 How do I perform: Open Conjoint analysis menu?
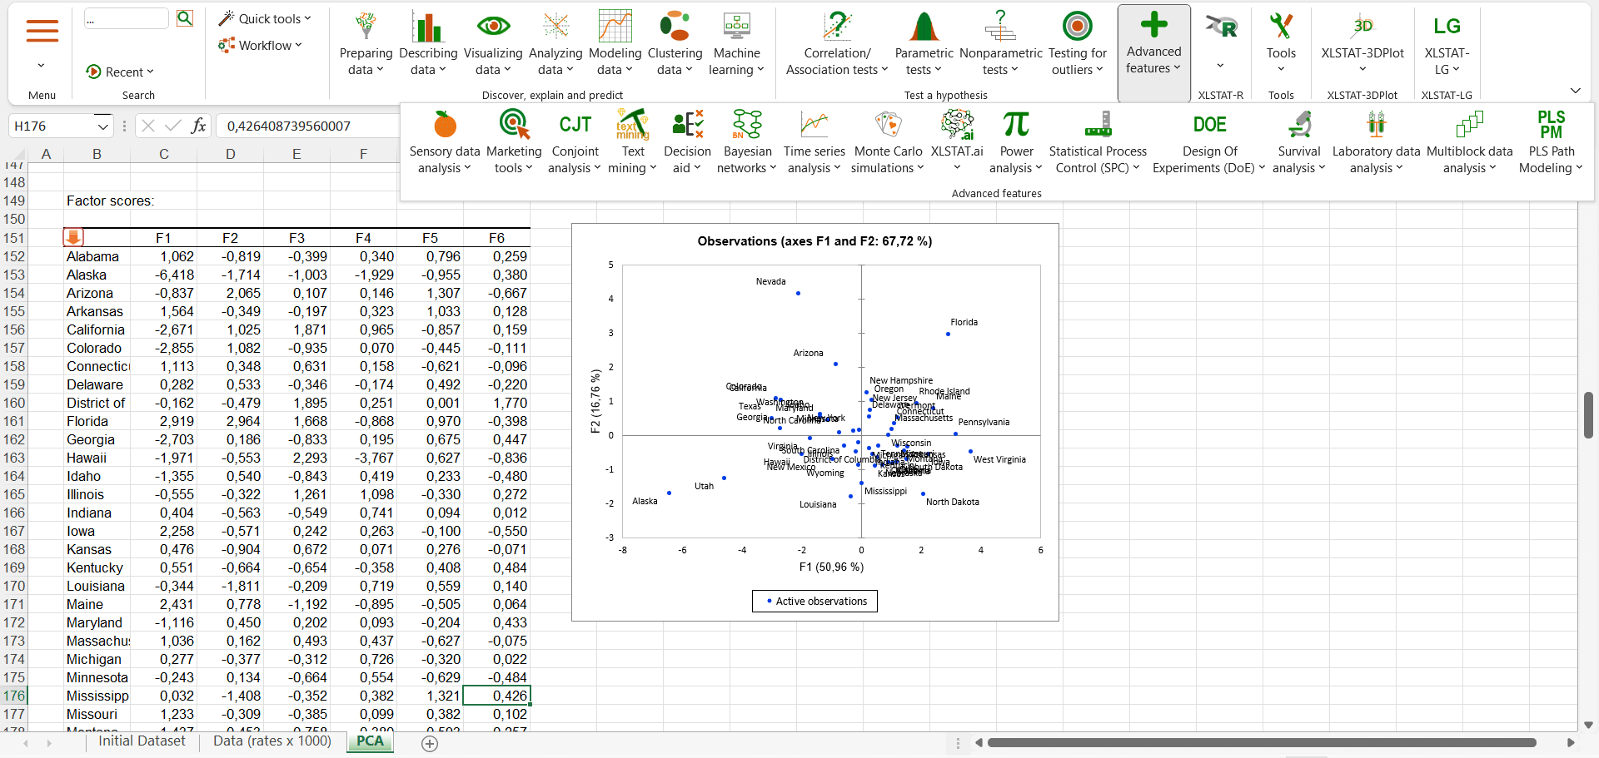coord(575,142)
